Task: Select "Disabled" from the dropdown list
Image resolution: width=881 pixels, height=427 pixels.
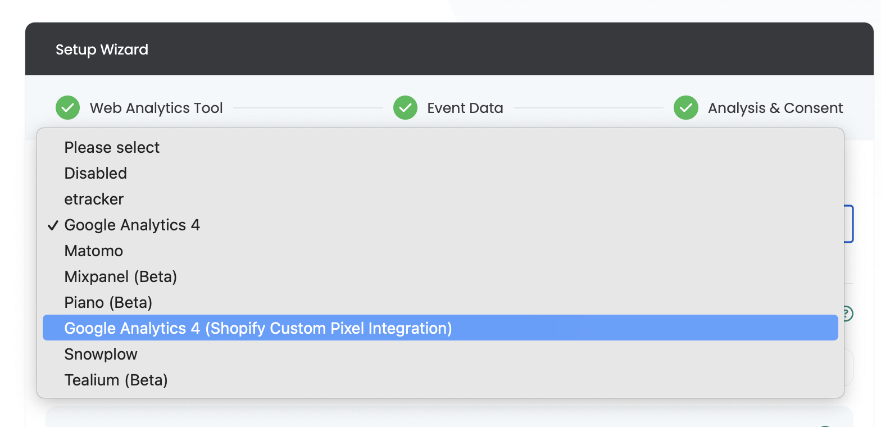Action: [x=96, y=173]
